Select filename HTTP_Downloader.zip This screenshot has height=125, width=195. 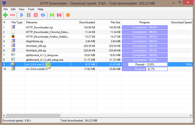(39, 27)
